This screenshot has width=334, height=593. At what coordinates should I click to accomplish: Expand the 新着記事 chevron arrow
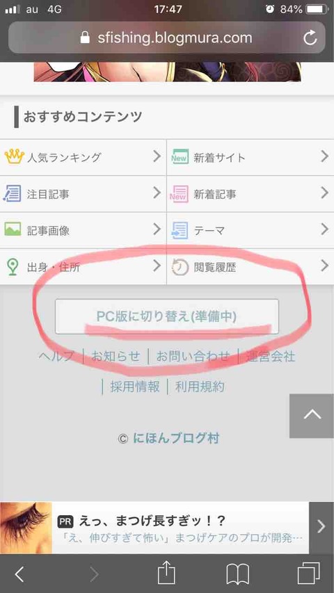pyautogui.click(x=324, y=193)
